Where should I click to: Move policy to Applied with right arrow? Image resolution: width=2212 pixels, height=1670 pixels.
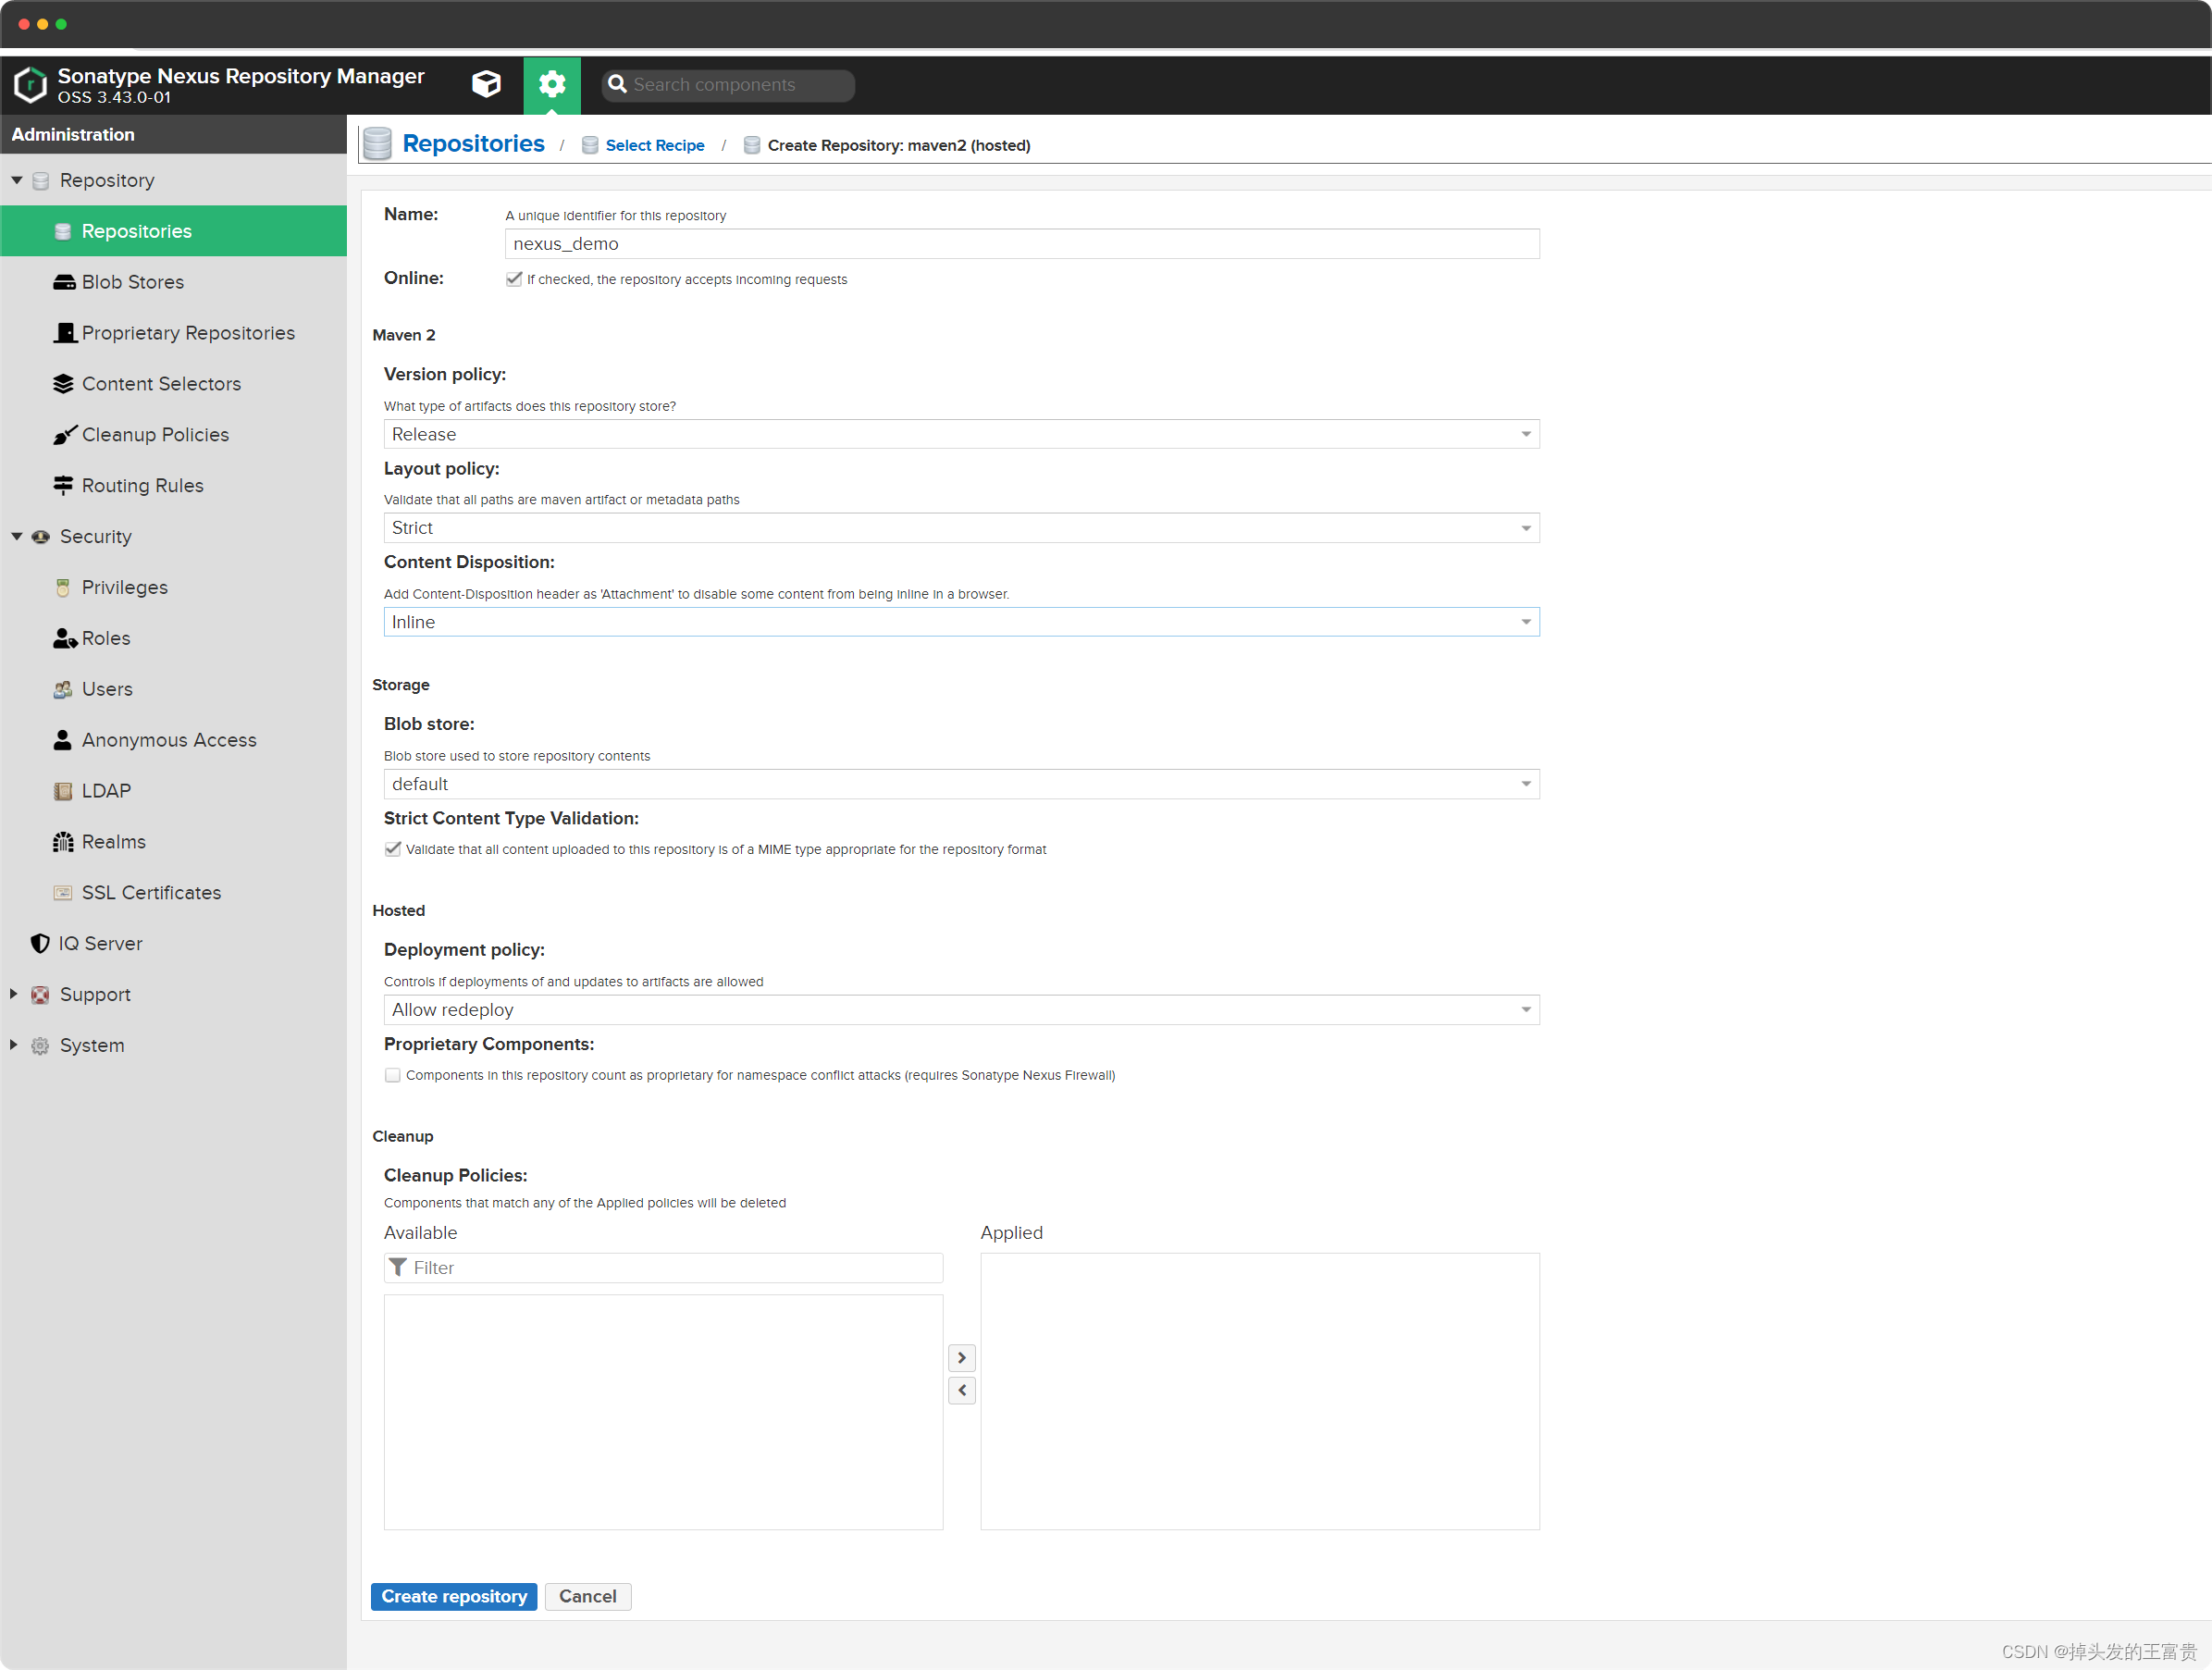tap(961, 1357)
